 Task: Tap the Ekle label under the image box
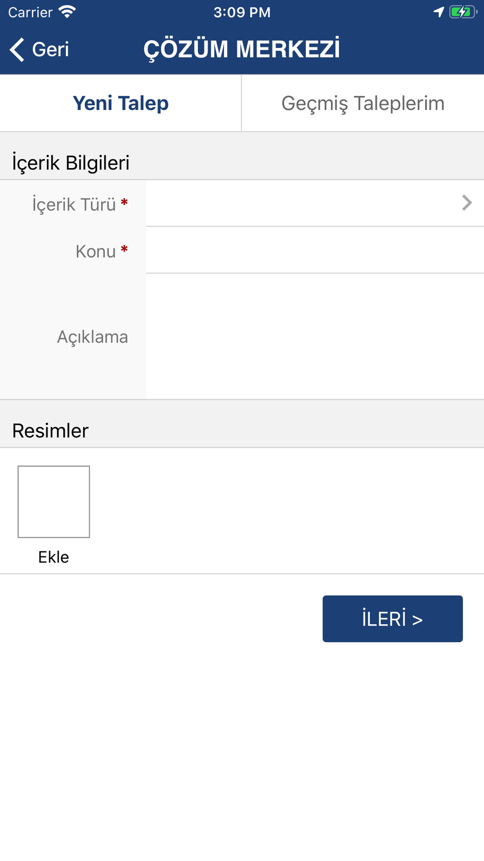tap(54, 557)
